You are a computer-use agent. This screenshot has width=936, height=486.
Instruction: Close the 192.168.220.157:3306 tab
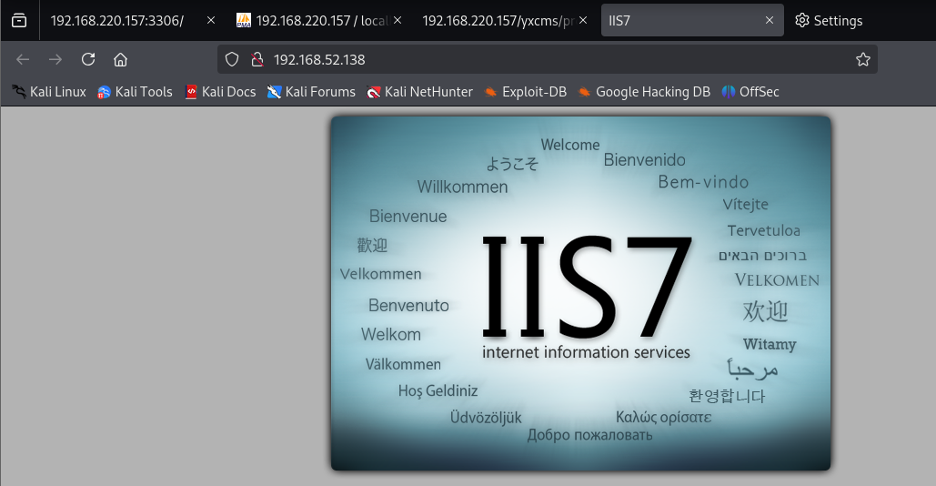pos(211,20)
